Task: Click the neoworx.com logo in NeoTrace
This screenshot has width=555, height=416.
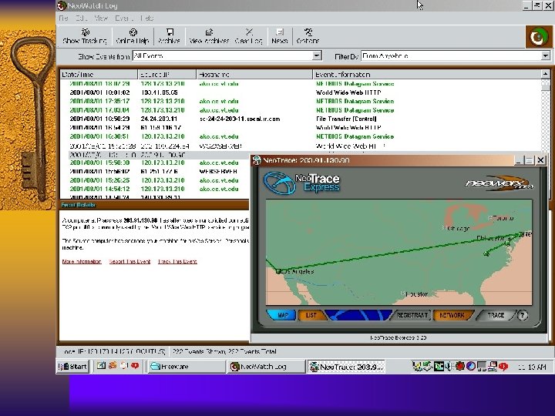Action: click(499, 183)
